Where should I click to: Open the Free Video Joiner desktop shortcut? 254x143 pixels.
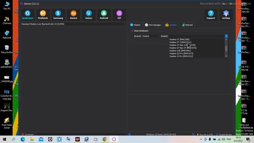click(x=7, y=123)
